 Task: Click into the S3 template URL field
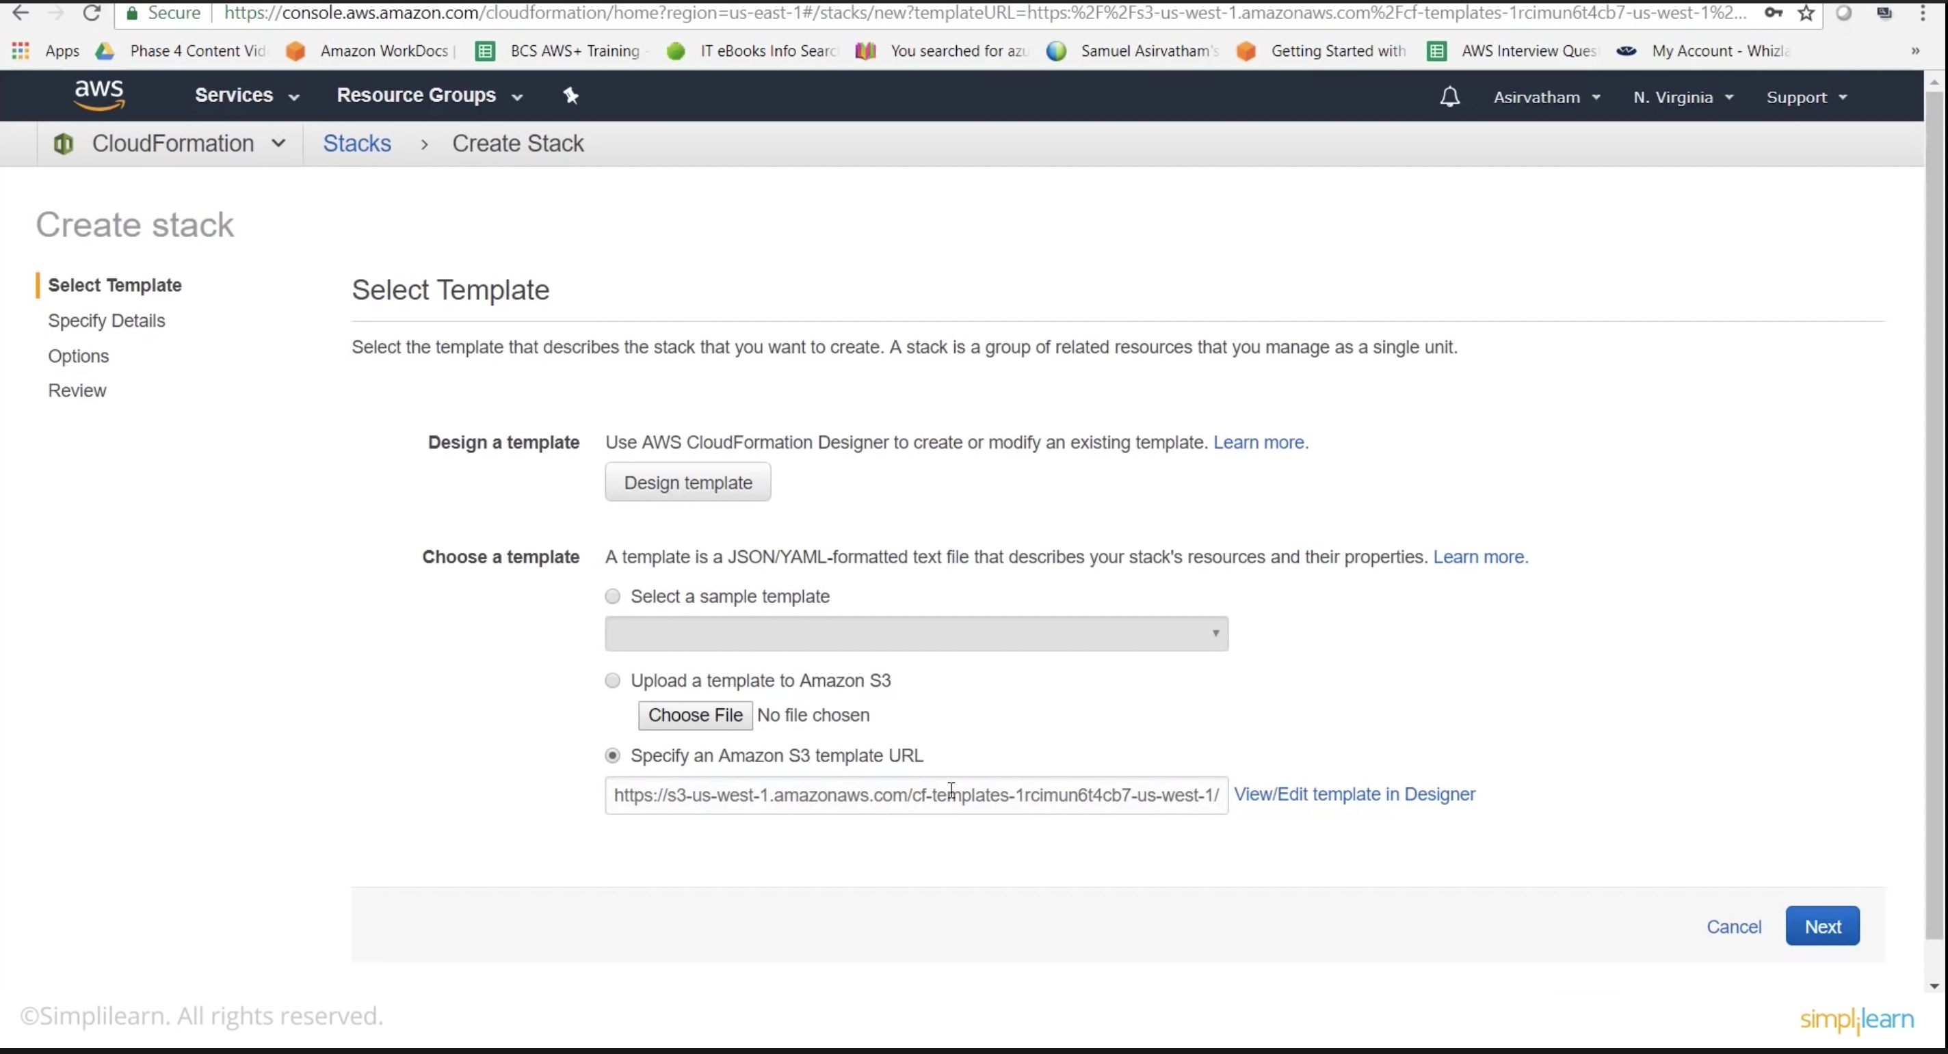tap(916, 795)
